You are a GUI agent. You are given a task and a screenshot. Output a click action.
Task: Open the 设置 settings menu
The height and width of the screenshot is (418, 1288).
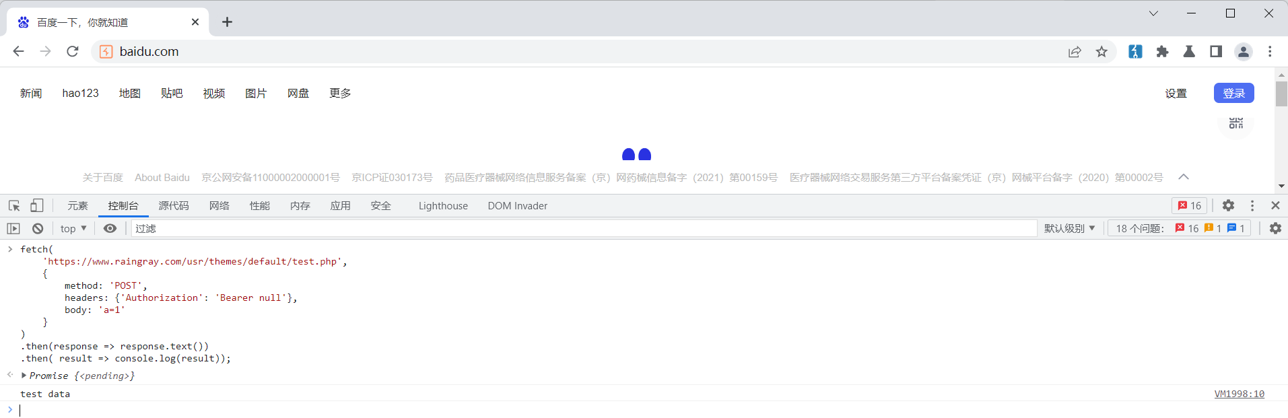tap(1176, 94)
